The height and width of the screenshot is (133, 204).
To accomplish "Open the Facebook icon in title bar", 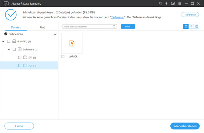I will click(x=166, y=3).
